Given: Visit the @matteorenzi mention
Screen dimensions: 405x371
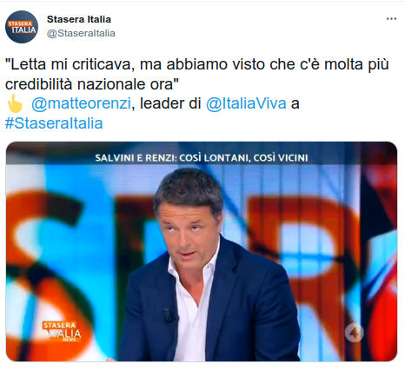Looking at the screenshot, I should (x=81, y=103).
